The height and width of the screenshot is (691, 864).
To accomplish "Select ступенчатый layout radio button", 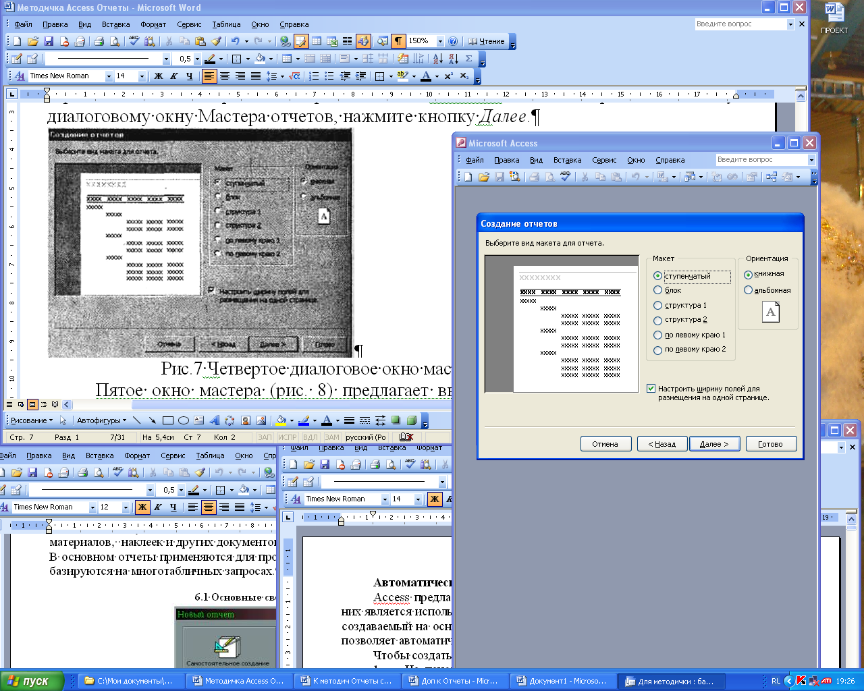I will (x=657, y=276).
